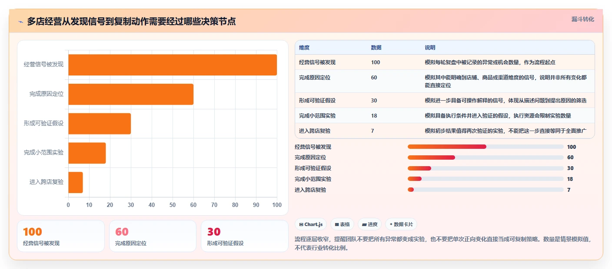612x269 pixels.
Task: Click the 表格 chip
Action: 342,224
